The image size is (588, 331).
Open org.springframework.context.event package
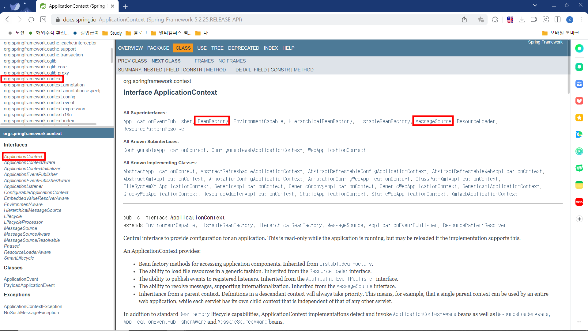point(39,103)
